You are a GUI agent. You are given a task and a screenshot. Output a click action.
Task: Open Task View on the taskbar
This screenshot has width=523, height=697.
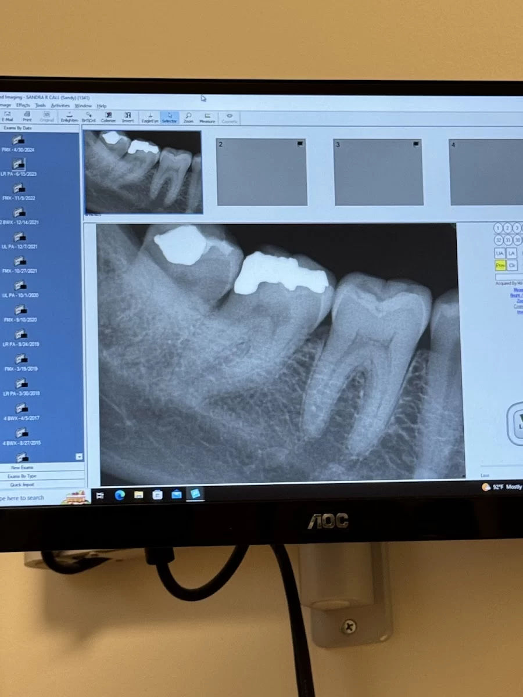click(100, 495)
